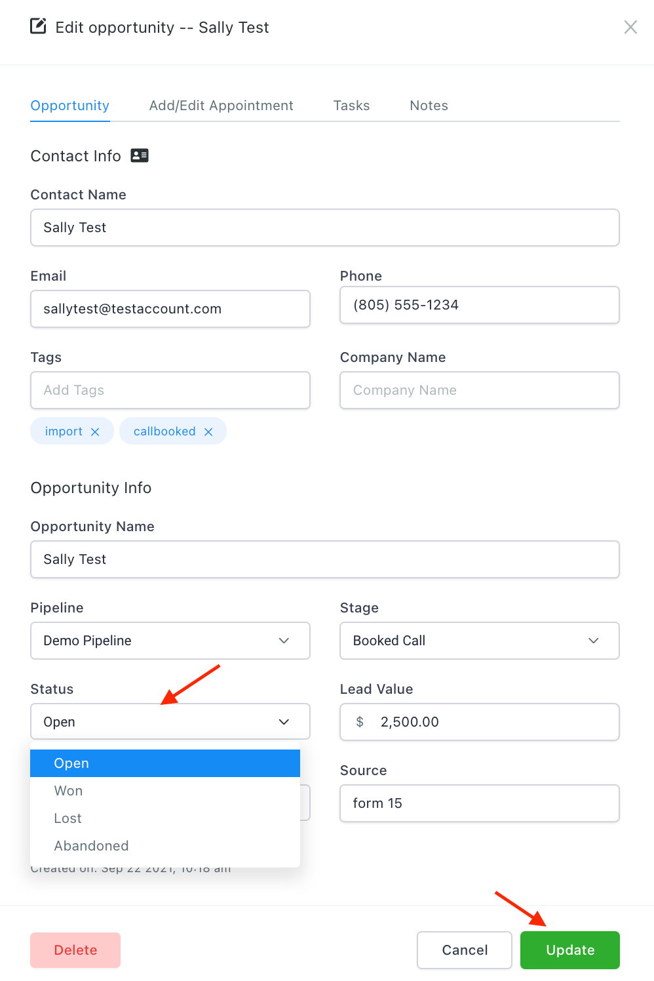Expand the Pipeline dropdown

[170, 641]
